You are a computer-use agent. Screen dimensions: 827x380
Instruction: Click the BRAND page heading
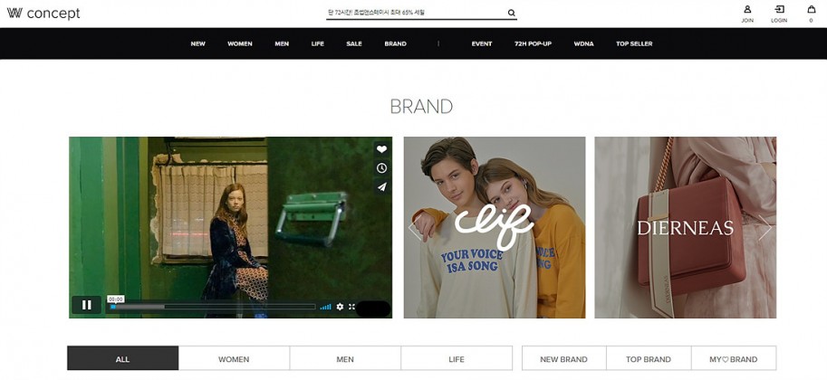[421, 107]
